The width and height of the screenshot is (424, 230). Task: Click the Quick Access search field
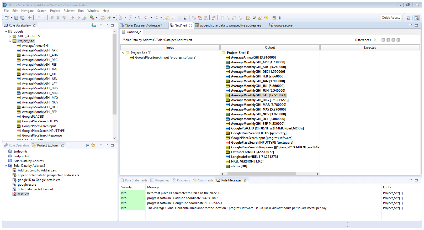click(x=391, y=18)
